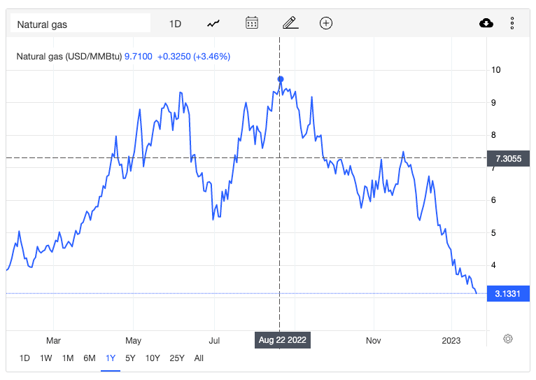
Task: Click the Natural gas search field
Action: click(x=80, y=24)
